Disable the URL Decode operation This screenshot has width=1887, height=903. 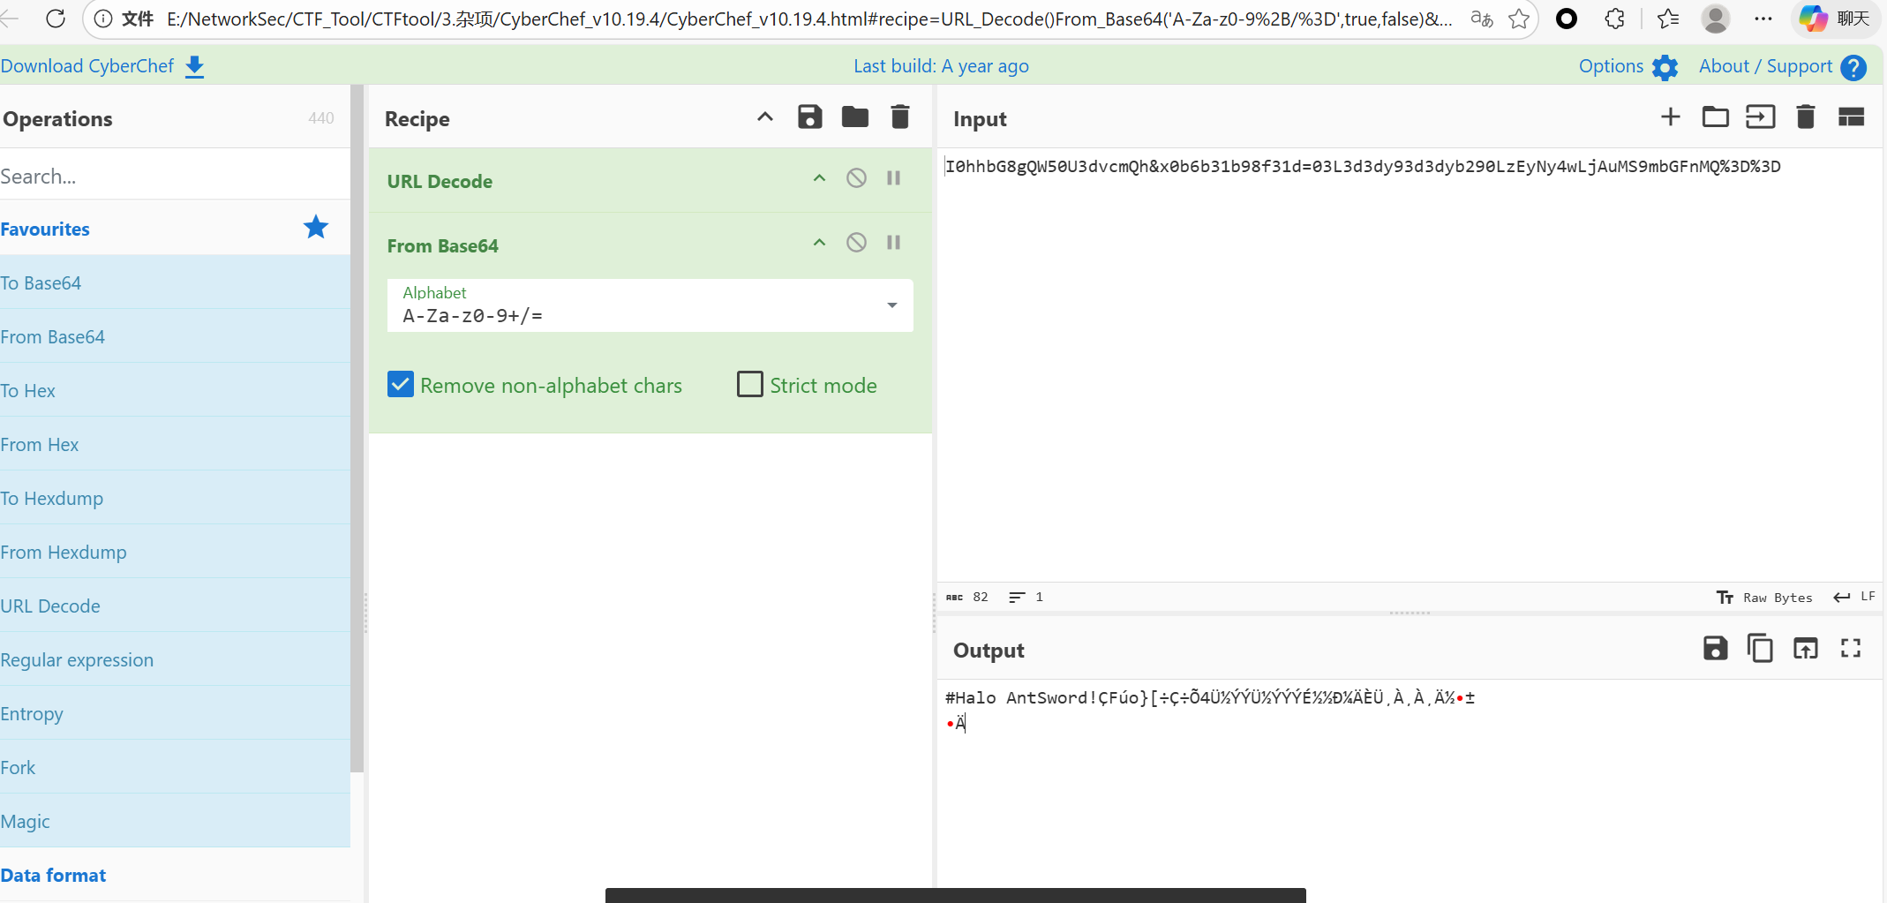[856, 178]
